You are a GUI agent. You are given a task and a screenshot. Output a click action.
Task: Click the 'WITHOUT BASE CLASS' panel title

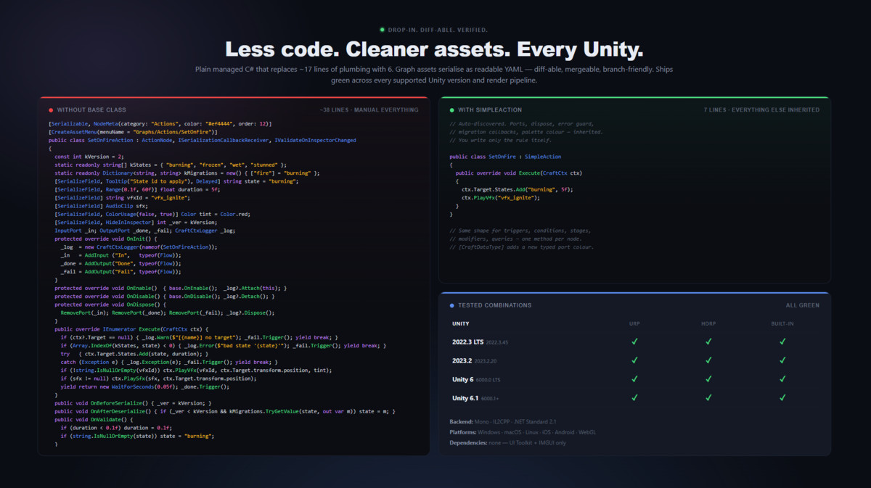[x=91, y=110]
